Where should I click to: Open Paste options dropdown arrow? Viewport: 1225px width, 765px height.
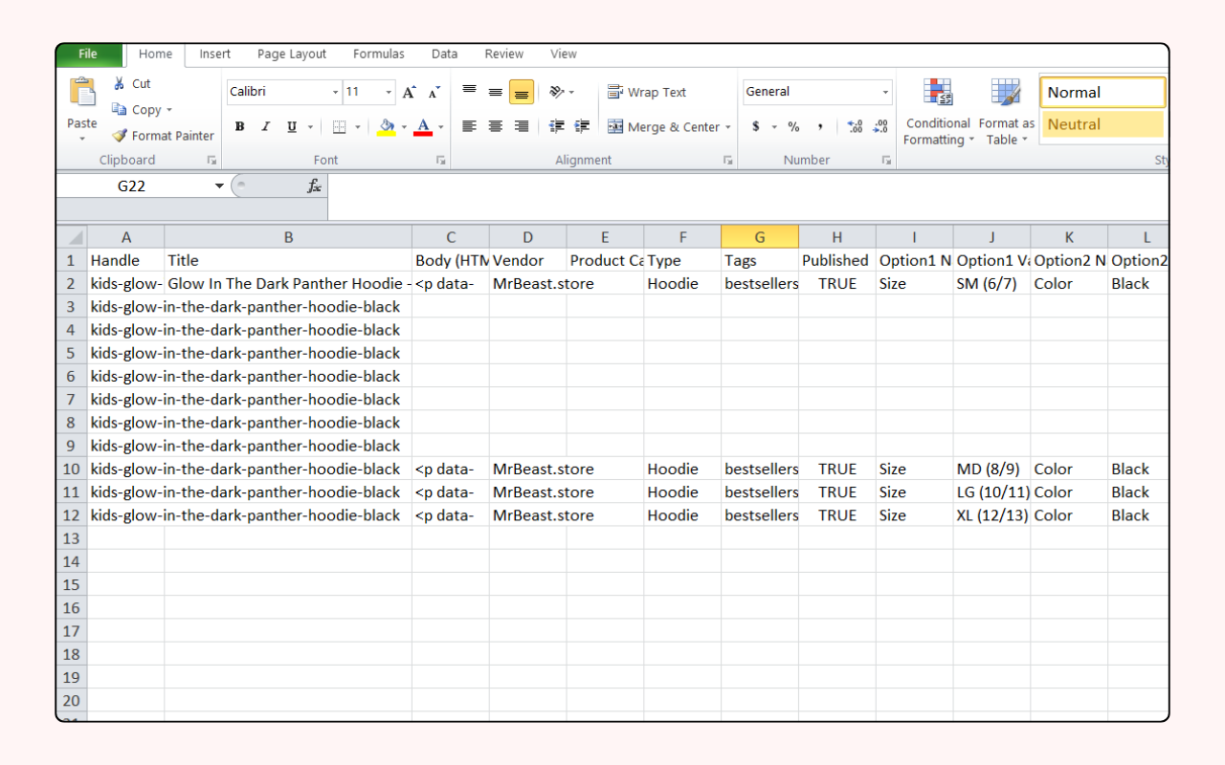pyautogui.click(x=82, y=139)
